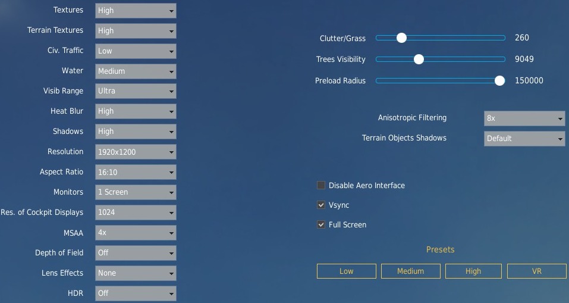Click the Preload Radius value 150000
This screenshot has height=303, width=569.
[x=529, y=80]
